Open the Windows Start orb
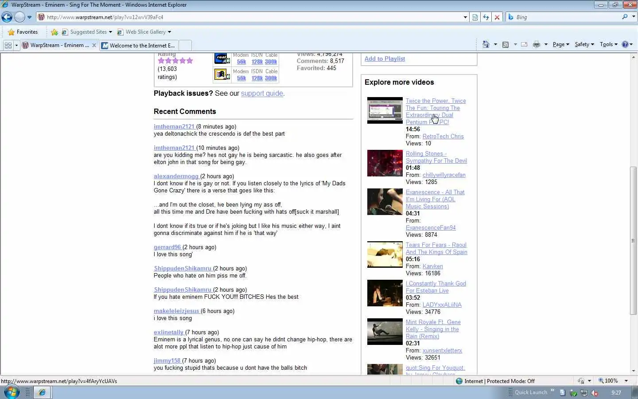 (11, 392)
